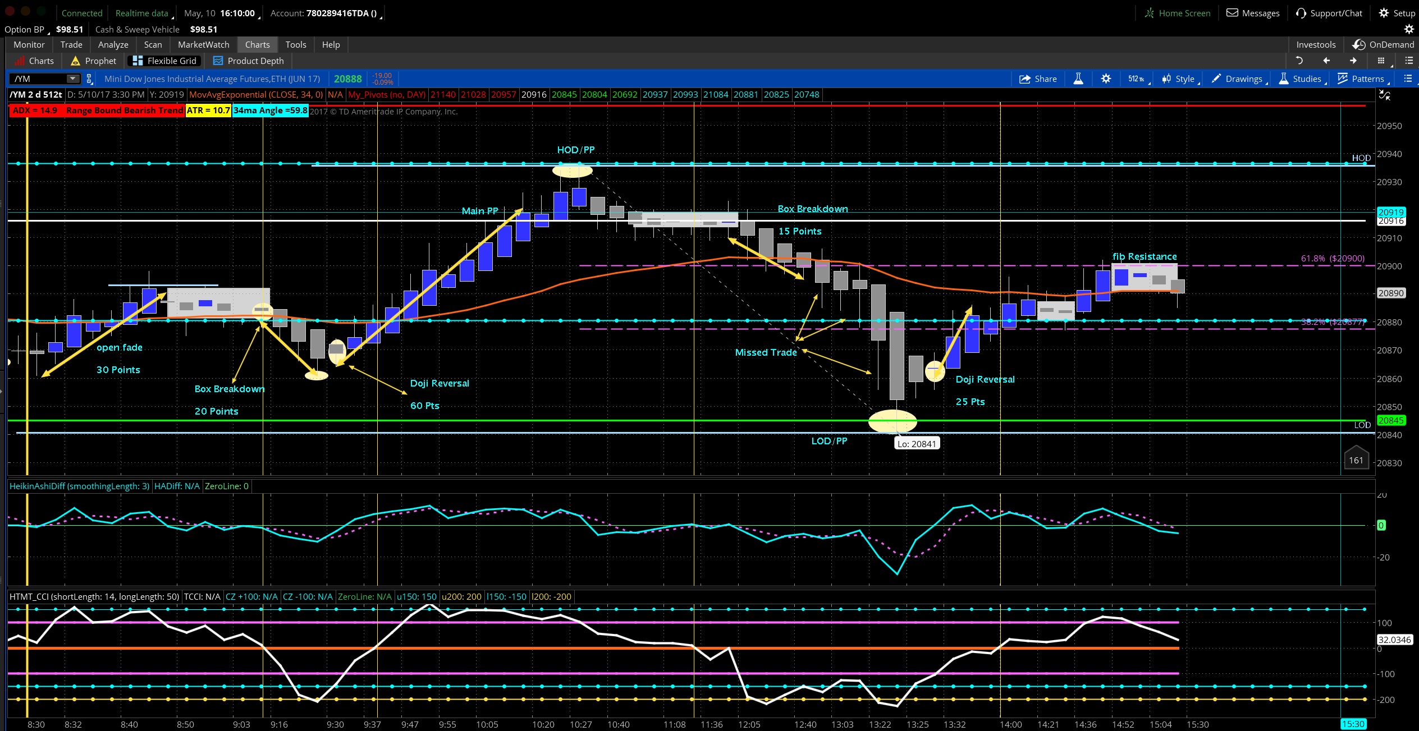1419x731 pixels.
Task: Open chart settings gear icon
Action: pyautogui.click(x=1106, y=79)
